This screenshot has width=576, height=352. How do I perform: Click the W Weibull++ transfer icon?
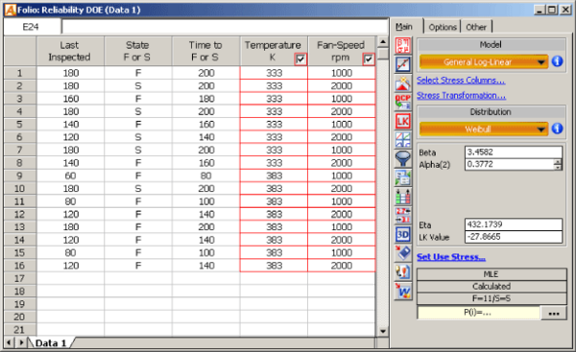[403, 291]
